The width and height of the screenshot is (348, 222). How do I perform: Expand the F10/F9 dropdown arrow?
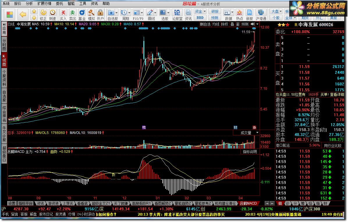[x=142, y=12]
